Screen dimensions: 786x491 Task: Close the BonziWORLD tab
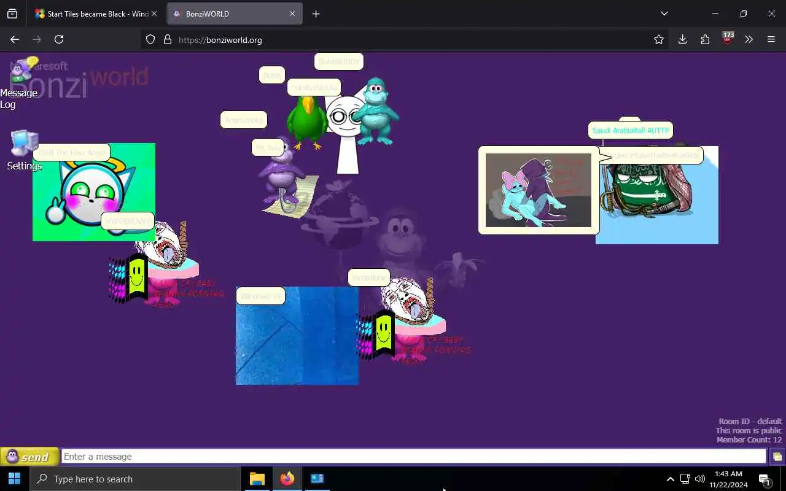coord(292,14)
